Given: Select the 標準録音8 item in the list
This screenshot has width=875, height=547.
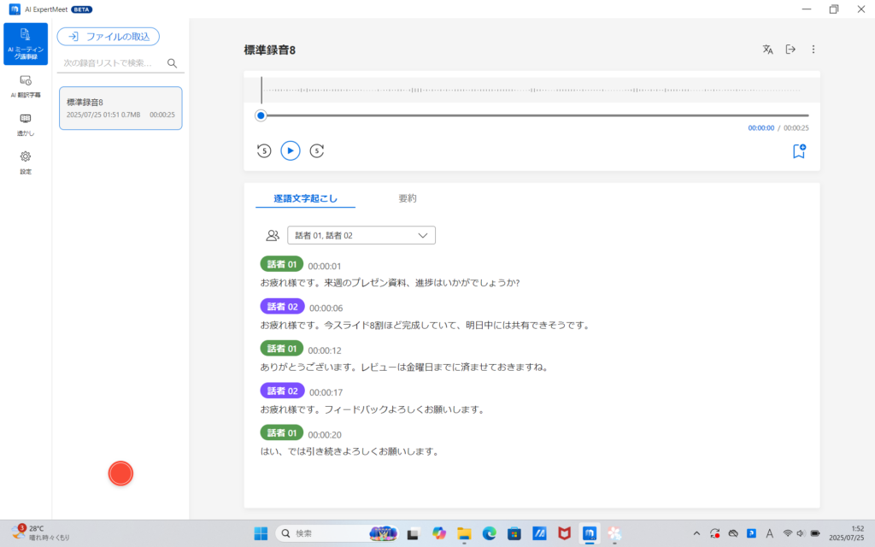Looking at the screenshot, I should coord(120,109).
